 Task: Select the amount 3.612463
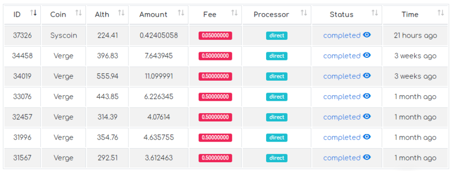159,158
